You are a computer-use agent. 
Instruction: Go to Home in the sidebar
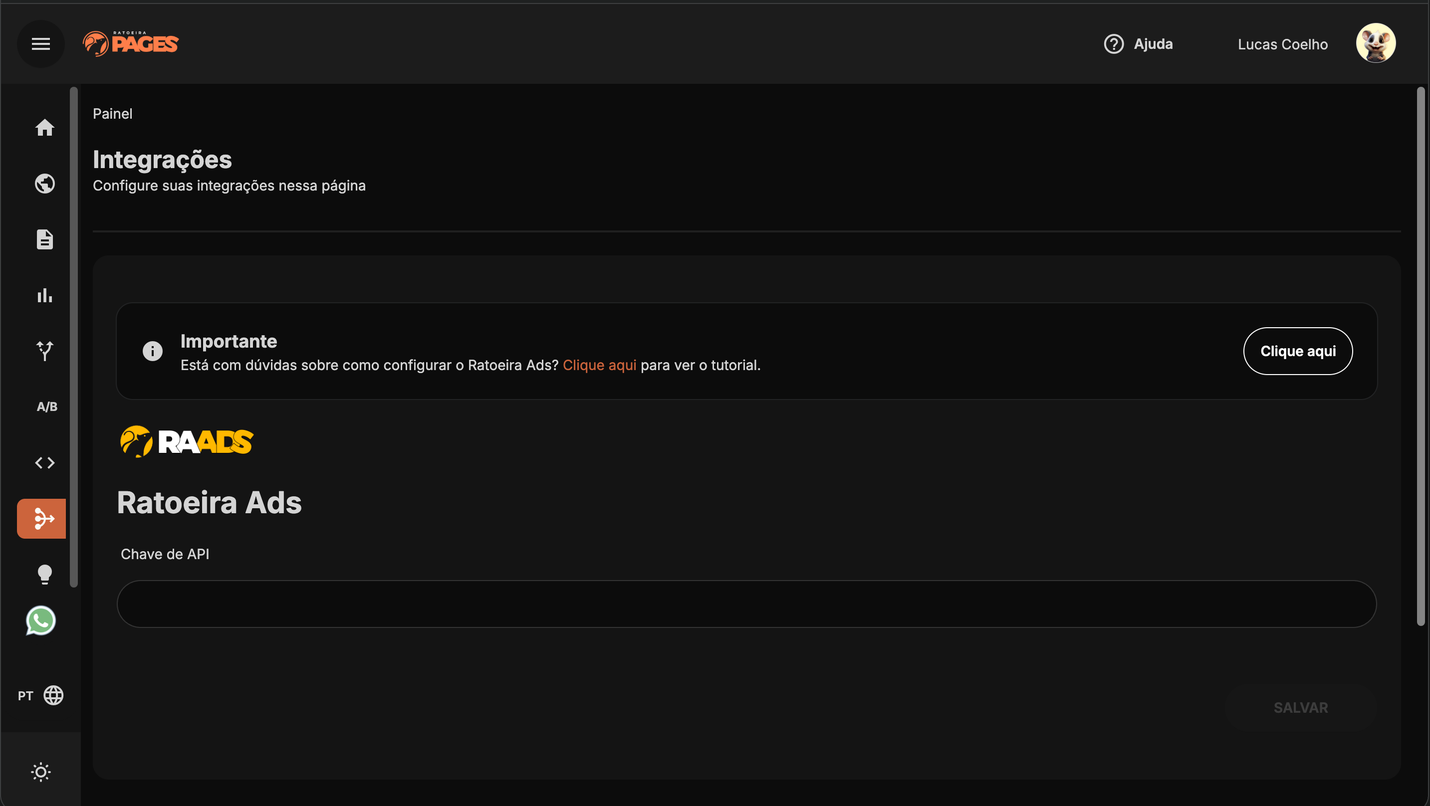(45, 128)
